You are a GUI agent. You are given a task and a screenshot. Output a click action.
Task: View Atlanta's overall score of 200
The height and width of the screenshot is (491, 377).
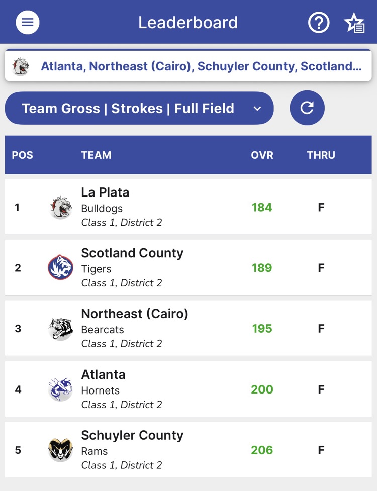[x=262, y=389]
